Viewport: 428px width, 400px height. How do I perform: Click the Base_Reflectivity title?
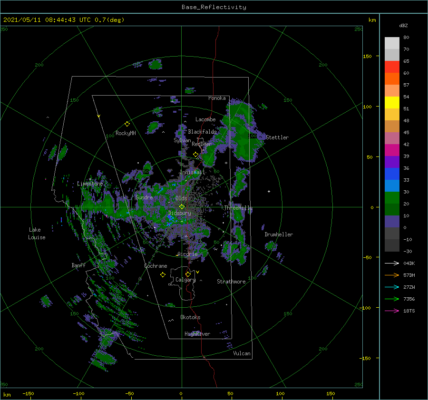click(214, 7)
